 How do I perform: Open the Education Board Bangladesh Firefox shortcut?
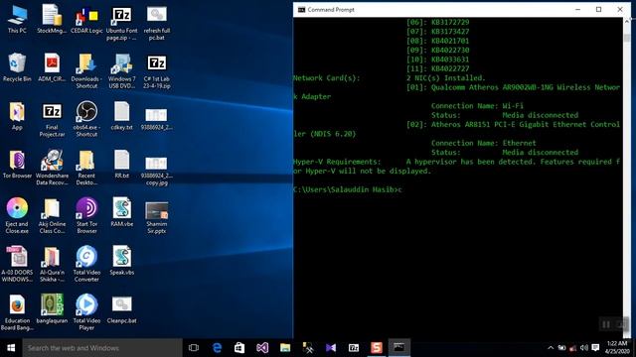pos(17,313)
